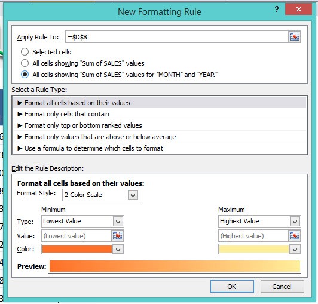318x304 pixels.
Task: Select the "MONTH" and "YEAR" radio option
Action: tap(25, 75)
